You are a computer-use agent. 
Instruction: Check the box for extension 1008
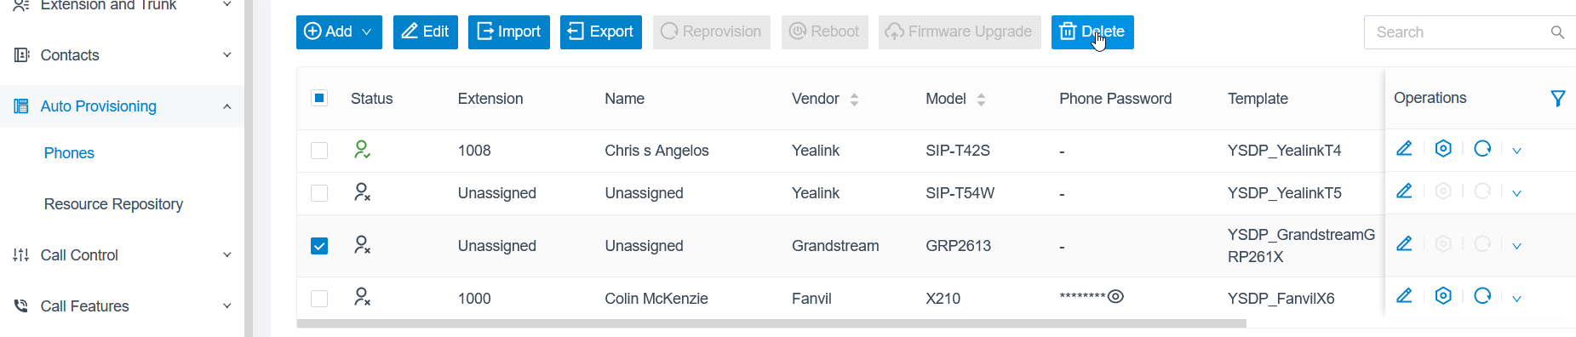pos(319,151)
